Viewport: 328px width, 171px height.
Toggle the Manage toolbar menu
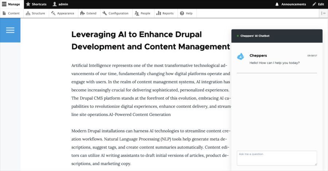pyautogui.click(x=12, y=4)
